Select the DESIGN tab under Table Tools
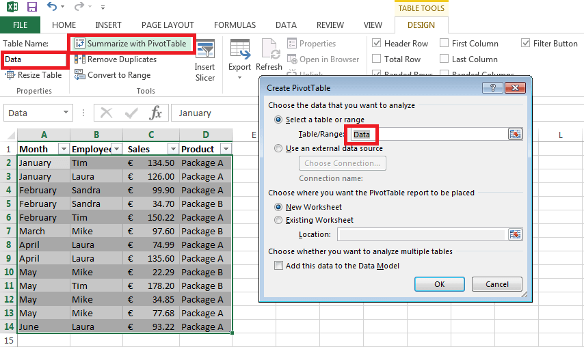The width and height of the screenshot is (584, 347). point(421,25)
